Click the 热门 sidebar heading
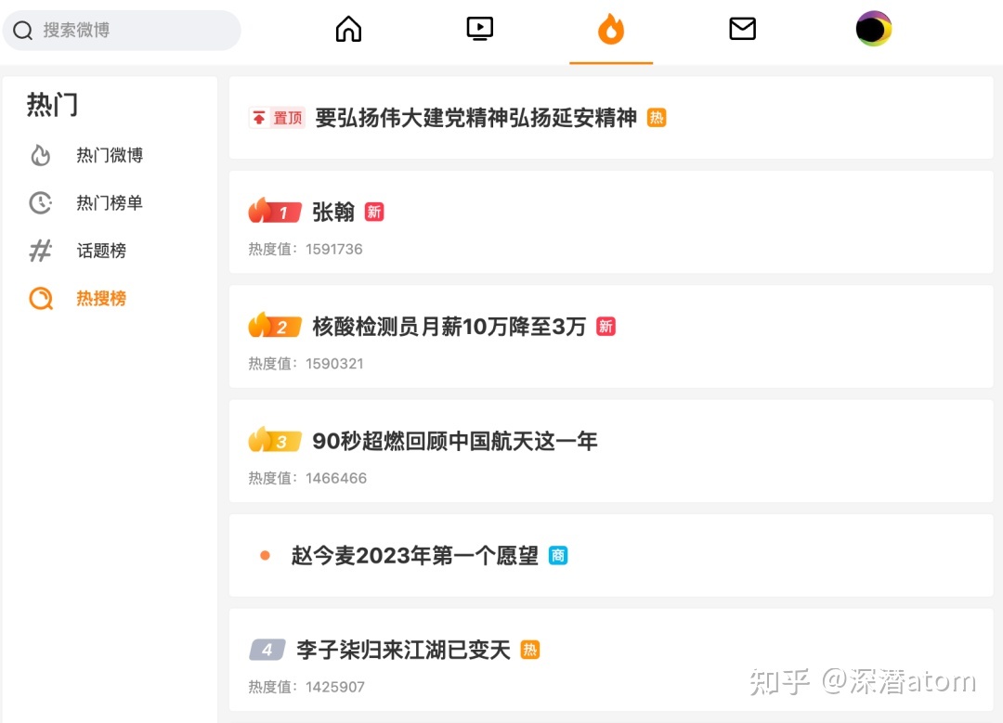1003x723 pixels. [x=52, y=104]
